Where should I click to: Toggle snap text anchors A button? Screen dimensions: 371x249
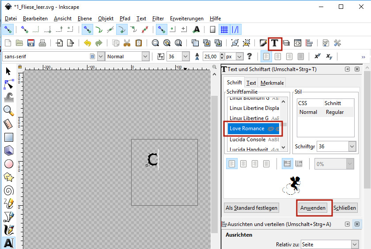(196, 30)
